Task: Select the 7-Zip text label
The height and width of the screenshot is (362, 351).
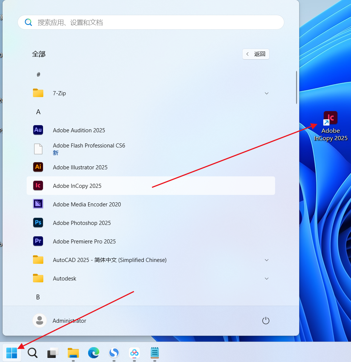Action: click(59, 93)
